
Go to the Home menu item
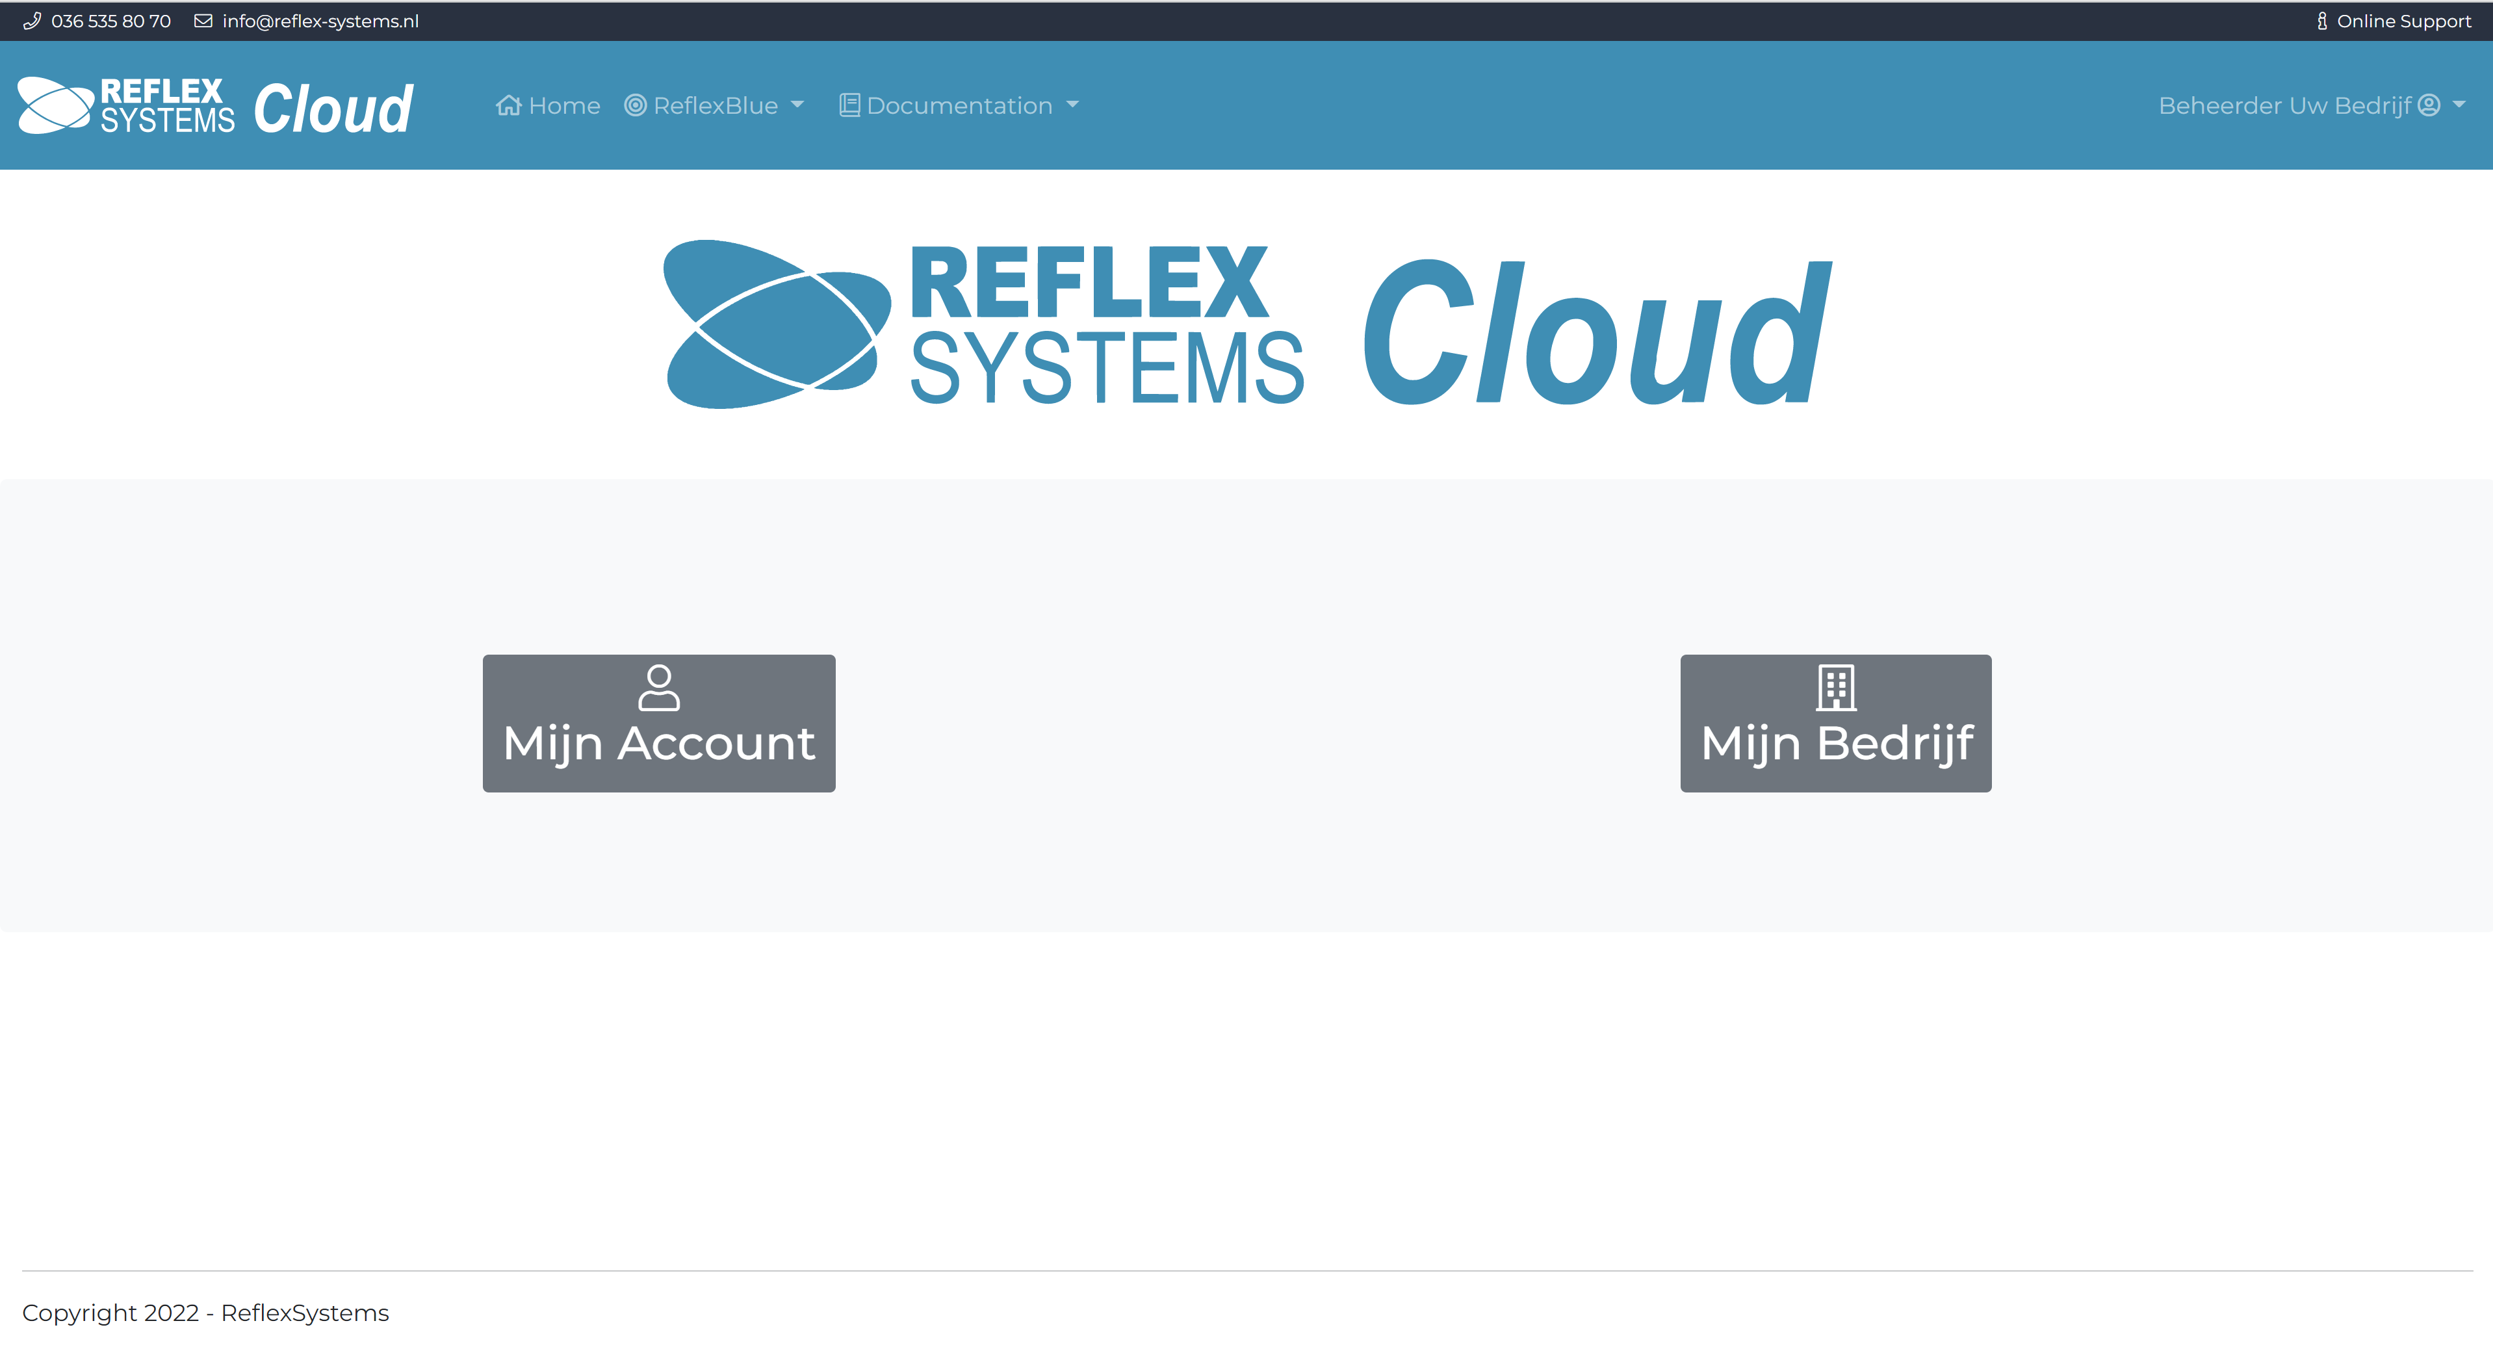click(x=564, y=105)
